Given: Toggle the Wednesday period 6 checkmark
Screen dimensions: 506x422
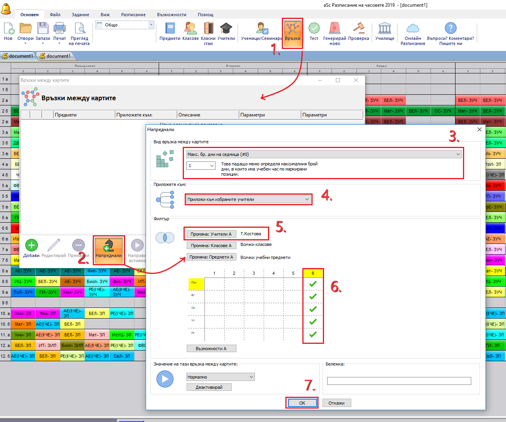Looking at the screenshot, I should point(313,309).
